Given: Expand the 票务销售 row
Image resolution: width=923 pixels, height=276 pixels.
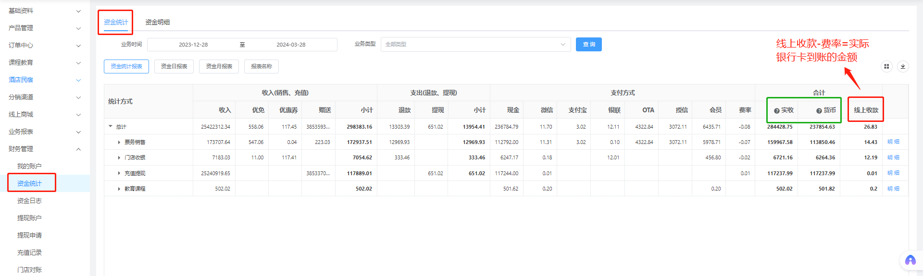Looking at the screenshot, I should pos(119,143).
